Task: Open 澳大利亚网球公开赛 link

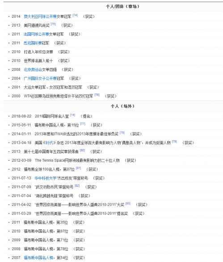Action: click(x=40, y=17)
